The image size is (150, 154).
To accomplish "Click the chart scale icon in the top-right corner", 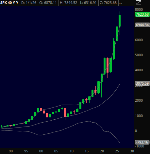I will pos(139,3).
